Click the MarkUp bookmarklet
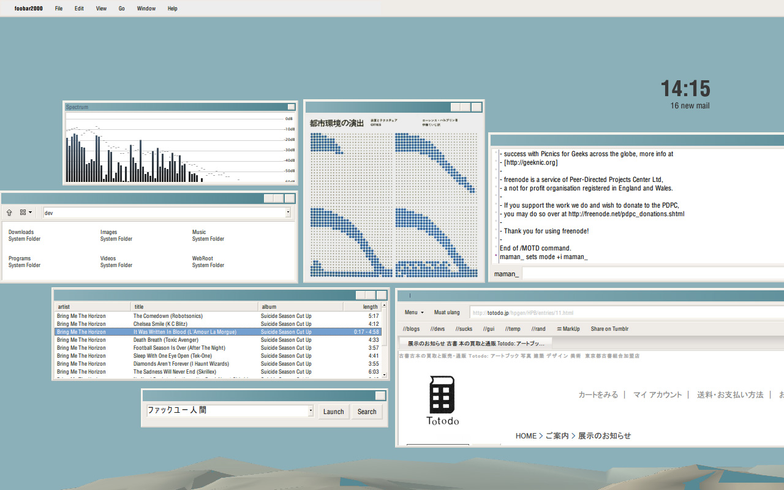The height and width of the screenshot is (490, 784). pos(568,329)
